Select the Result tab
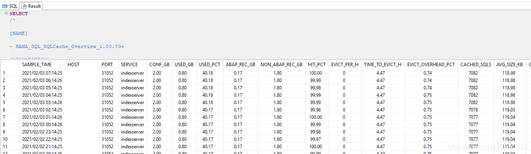The image size is (531, 154). click(31, 6)
